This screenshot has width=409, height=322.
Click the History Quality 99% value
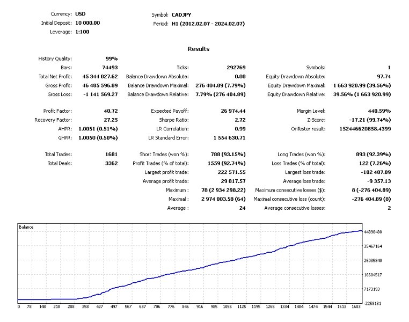[x=112, y=58]
